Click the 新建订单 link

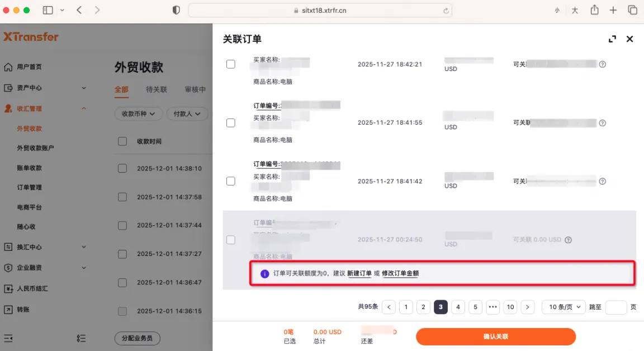point(359,273)
